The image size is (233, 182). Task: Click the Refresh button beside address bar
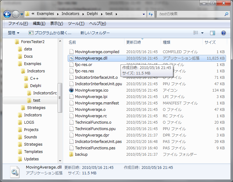[x=151, y=14]
